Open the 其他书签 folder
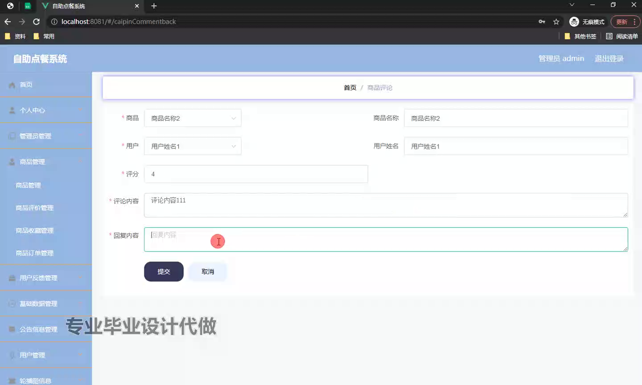The height and width of the screenshot is (385, 642). pos(580,36)
